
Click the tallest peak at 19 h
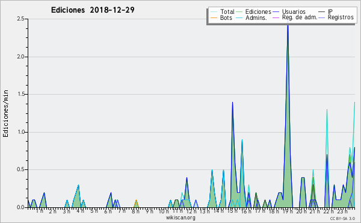coord(288,25)
